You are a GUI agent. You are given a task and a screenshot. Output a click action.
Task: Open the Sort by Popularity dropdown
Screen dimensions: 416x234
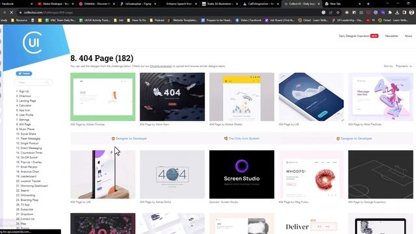click(x=404, y=66)
